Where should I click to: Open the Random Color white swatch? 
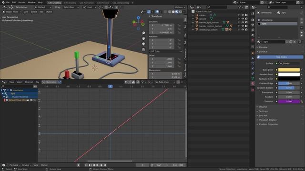289,74
